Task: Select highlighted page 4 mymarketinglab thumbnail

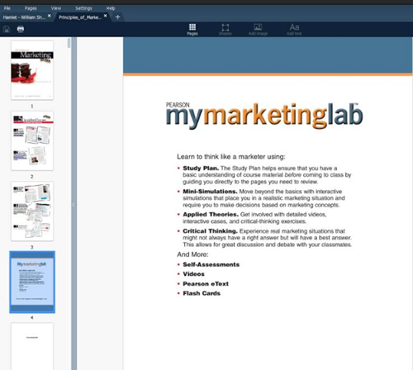Action: [x=32, y=282]
